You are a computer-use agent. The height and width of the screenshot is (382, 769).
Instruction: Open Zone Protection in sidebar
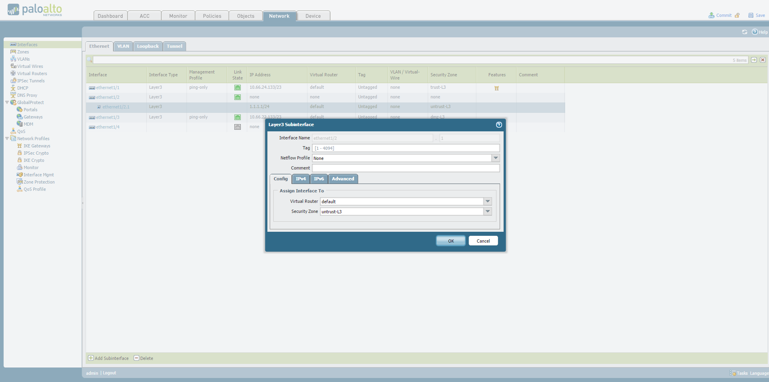click(39, 182)
